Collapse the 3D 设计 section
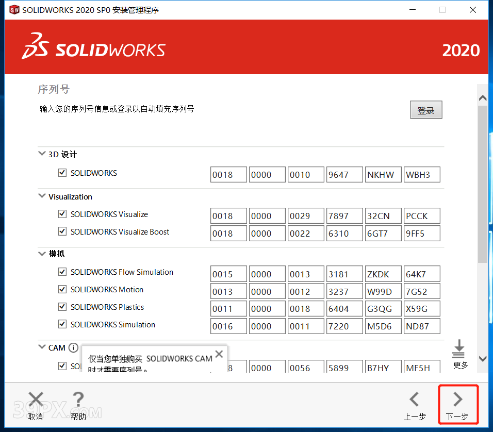This screenshot has width=493, height=432. pos(42,154)
